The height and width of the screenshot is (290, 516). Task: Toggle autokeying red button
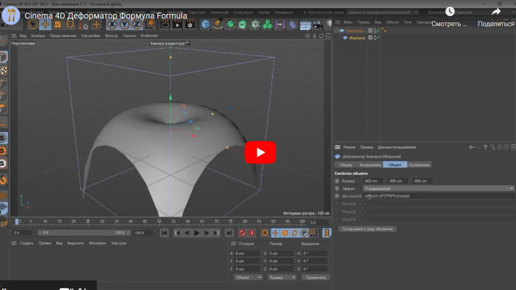click(x=252, y=233)
